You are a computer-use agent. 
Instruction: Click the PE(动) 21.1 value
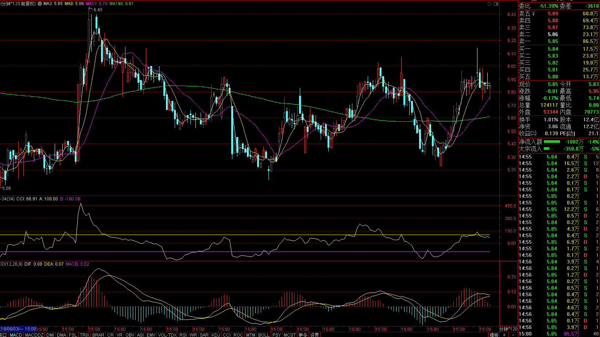click(593, 134)
